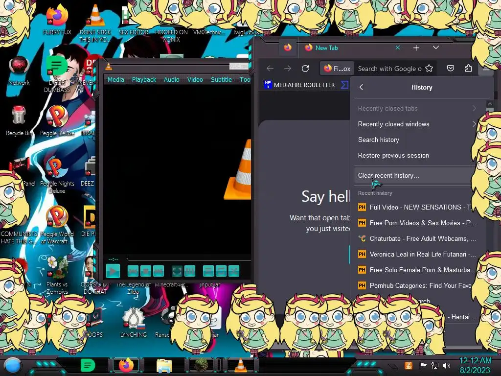The width and height of the screenshot is (501, 376).
Task: Select Restore previous session
Action: pyautogui.click(x=417, y=155)
